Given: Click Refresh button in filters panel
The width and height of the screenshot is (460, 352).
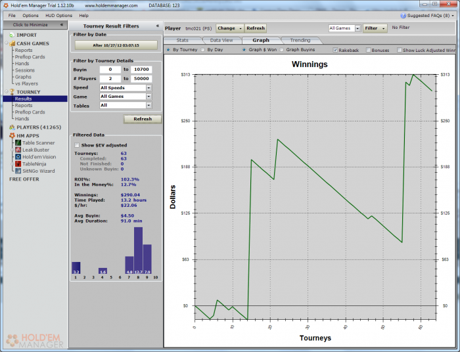Looking at the screenshot, I should tap(143, 119).
